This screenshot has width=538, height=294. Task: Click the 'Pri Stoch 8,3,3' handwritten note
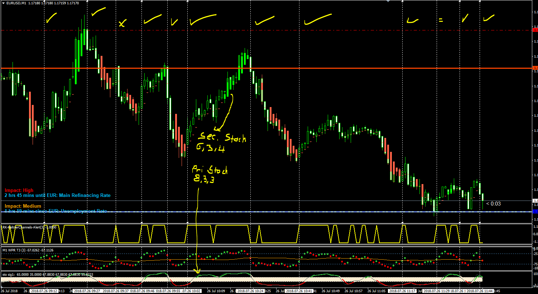pyautogui.click(x=210, y=174)
